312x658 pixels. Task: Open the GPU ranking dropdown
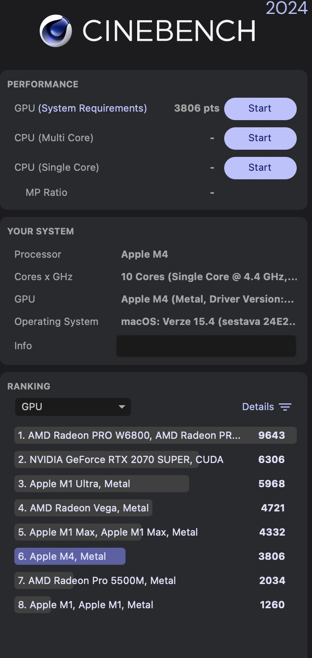coord(73,407)
